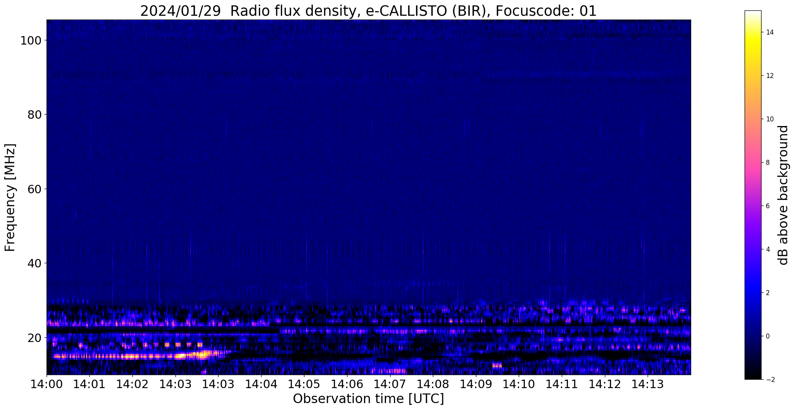Click the 14:09 time tick label
Viewport: 795px width, 410px height.
pos(476,384)
